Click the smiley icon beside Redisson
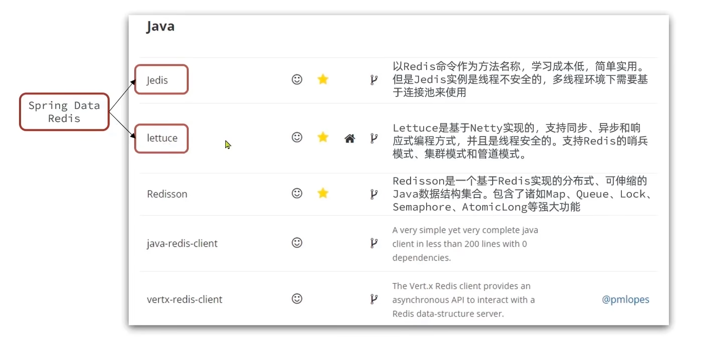This screenshot has width=721, height=338. [297, 193]
